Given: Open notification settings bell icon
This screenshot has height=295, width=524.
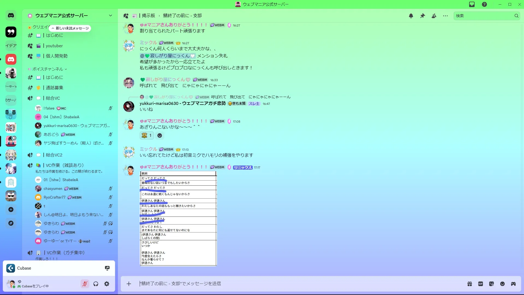Looking at the screenshot, I should [x=411, y=16].
